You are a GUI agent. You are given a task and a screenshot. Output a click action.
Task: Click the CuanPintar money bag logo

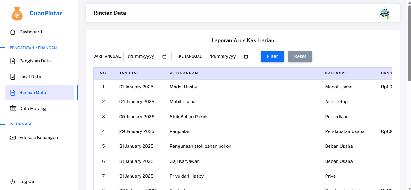[x=17, y=14]
